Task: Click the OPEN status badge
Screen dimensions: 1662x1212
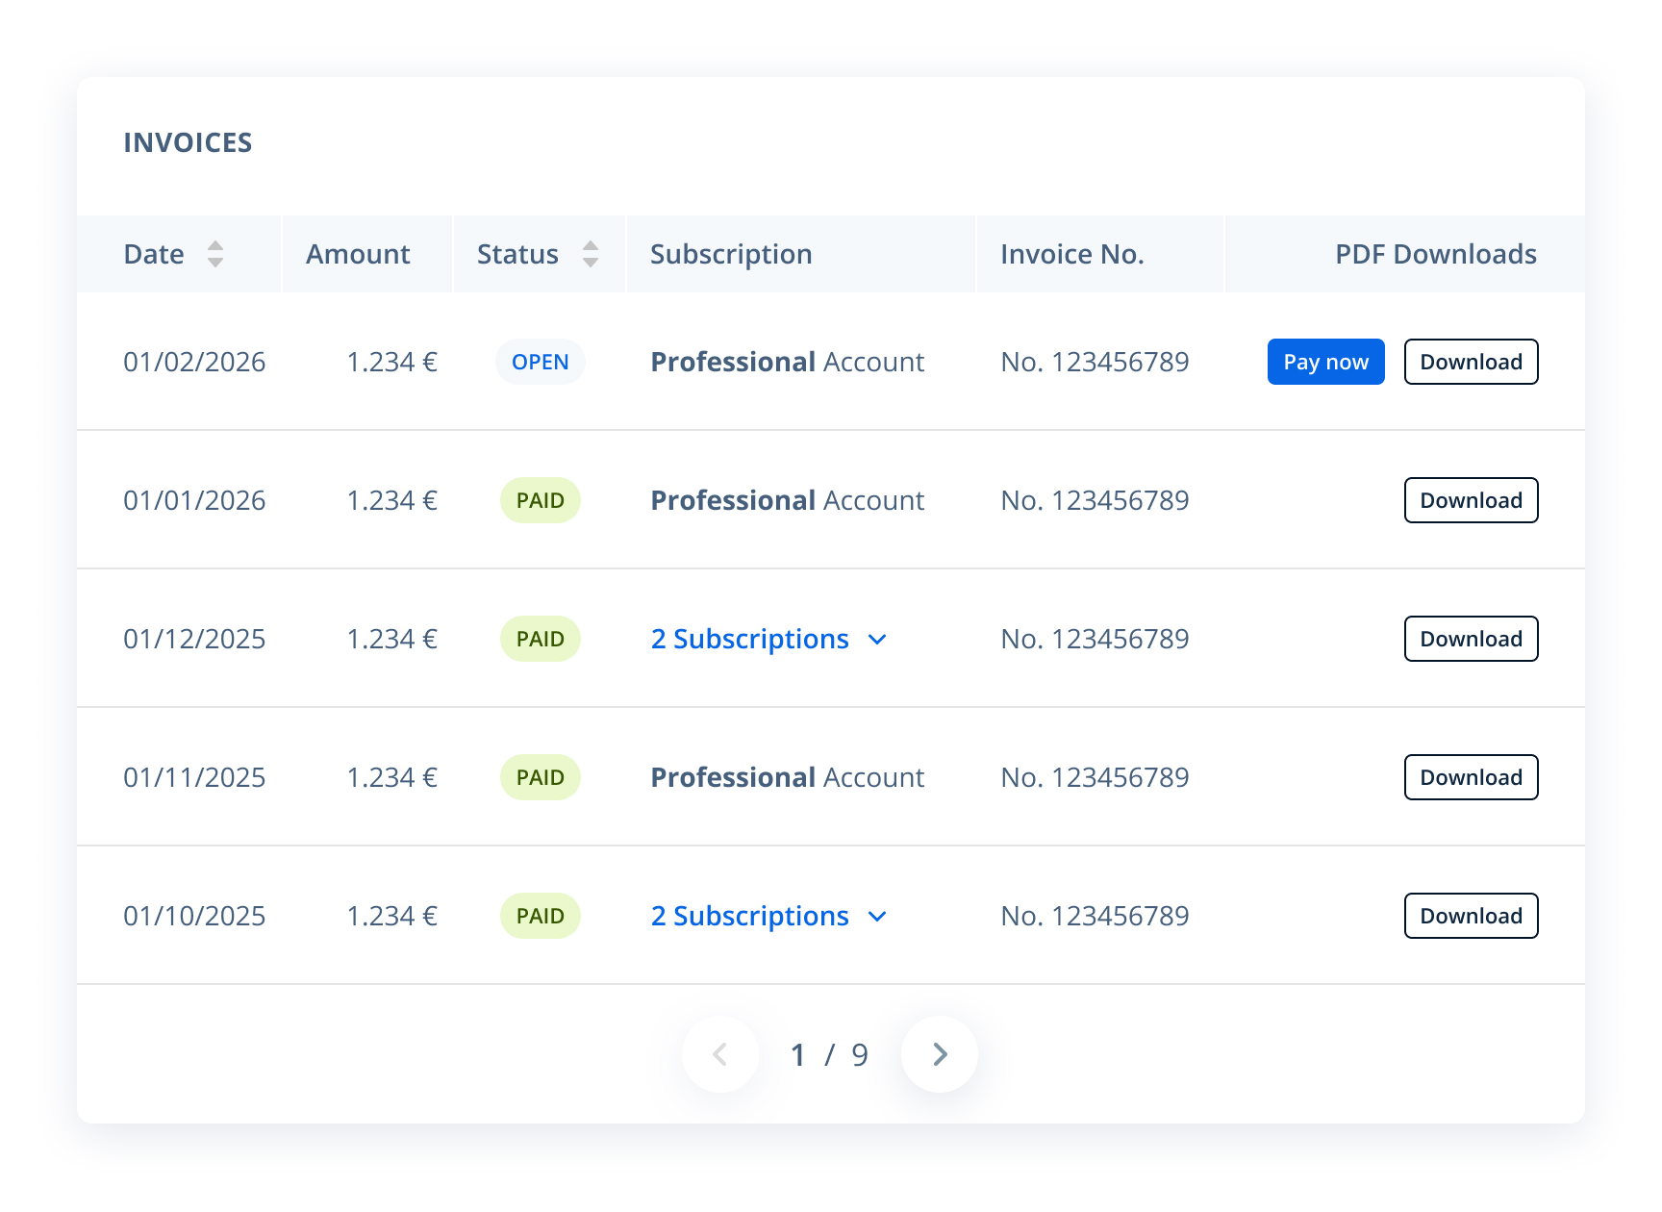Action: coord(541,362)
